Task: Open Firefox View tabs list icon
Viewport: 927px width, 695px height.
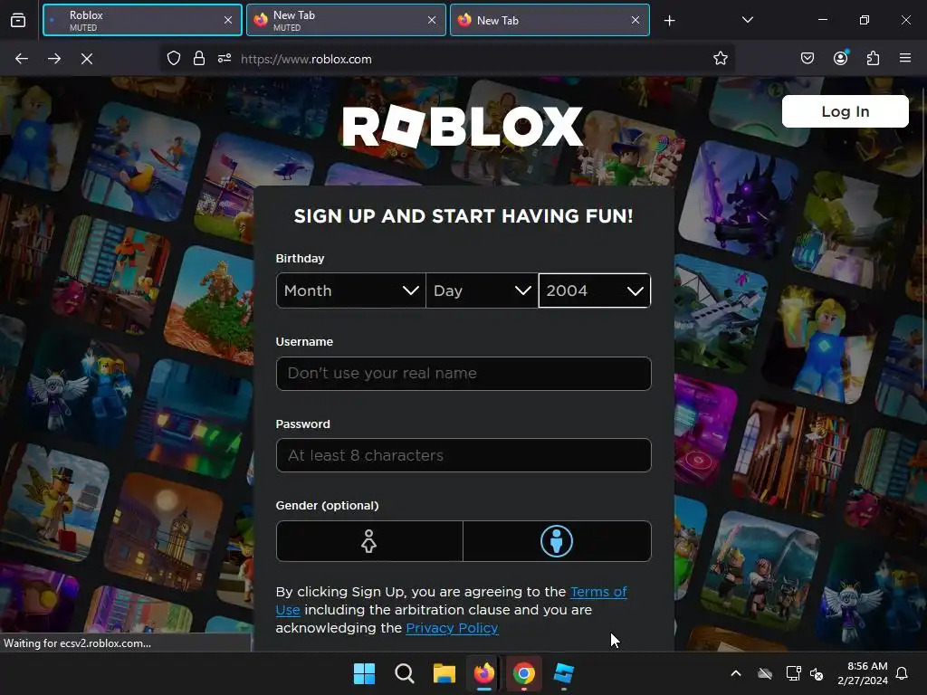Action: (18, 21)
